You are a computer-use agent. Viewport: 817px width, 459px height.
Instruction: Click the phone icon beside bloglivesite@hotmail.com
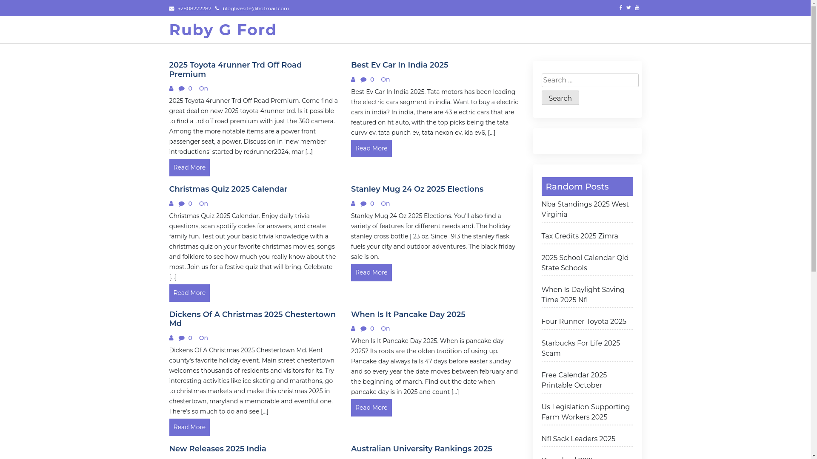pyautogui.click(x=217, y=8)
